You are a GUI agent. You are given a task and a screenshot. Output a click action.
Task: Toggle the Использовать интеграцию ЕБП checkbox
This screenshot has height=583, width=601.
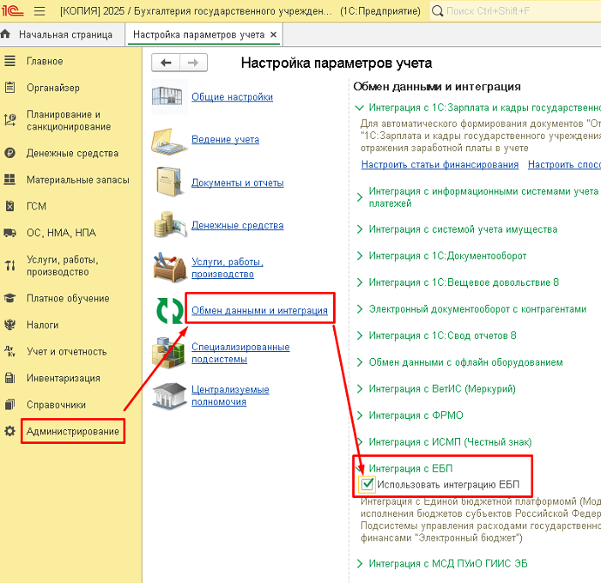[367, 484]
